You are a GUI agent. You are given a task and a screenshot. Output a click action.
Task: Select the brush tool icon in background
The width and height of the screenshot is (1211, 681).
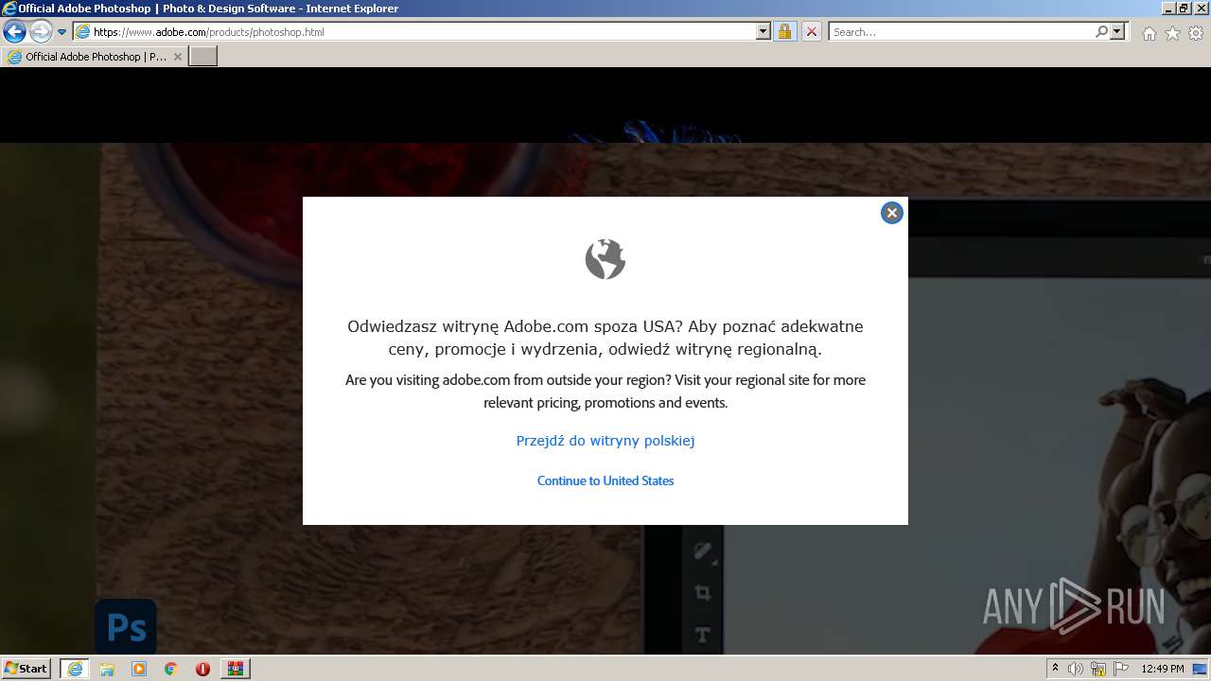(702, 550)
